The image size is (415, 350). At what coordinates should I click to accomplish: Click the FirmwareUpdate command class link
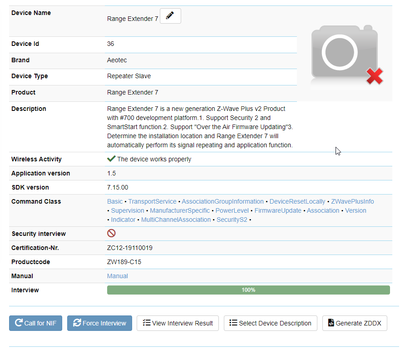tap(277, 210)
